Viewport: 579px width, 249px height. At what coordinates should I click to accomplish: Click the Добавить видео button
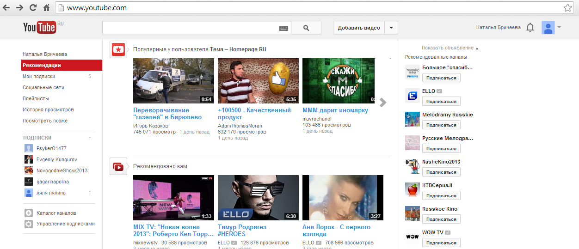tap(359, 28)
